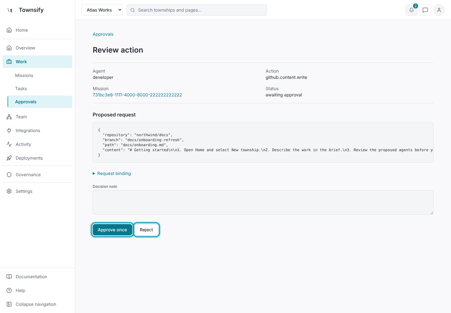The image size is (451, 313).
Task: Open the notifications bell icon
Action: pos(412,10)
